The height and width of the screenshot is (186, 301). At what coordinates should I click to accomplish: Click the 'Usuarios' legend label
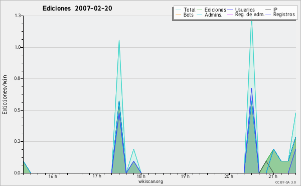(245, 10)
